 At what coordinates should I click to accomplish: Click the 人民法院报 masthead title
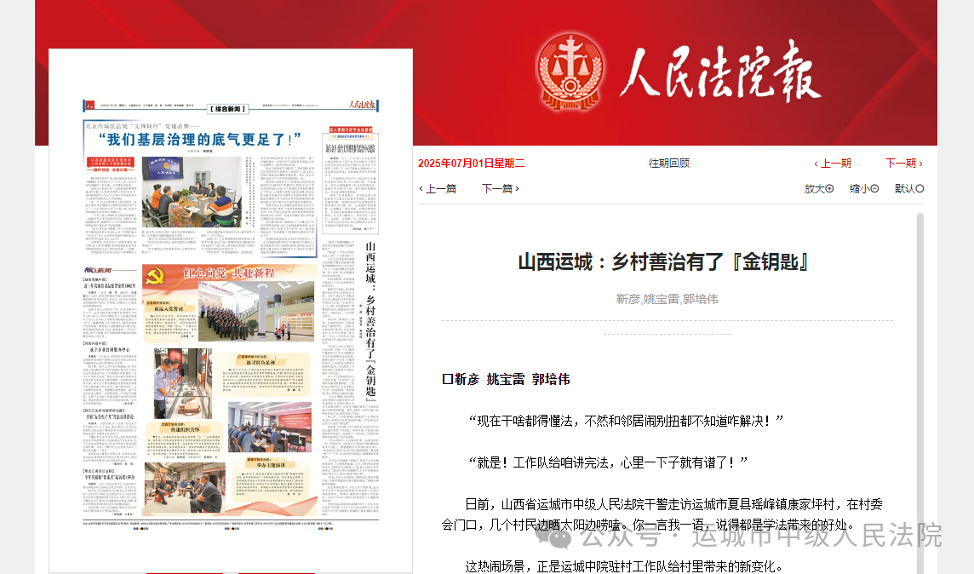click(720, 72)
